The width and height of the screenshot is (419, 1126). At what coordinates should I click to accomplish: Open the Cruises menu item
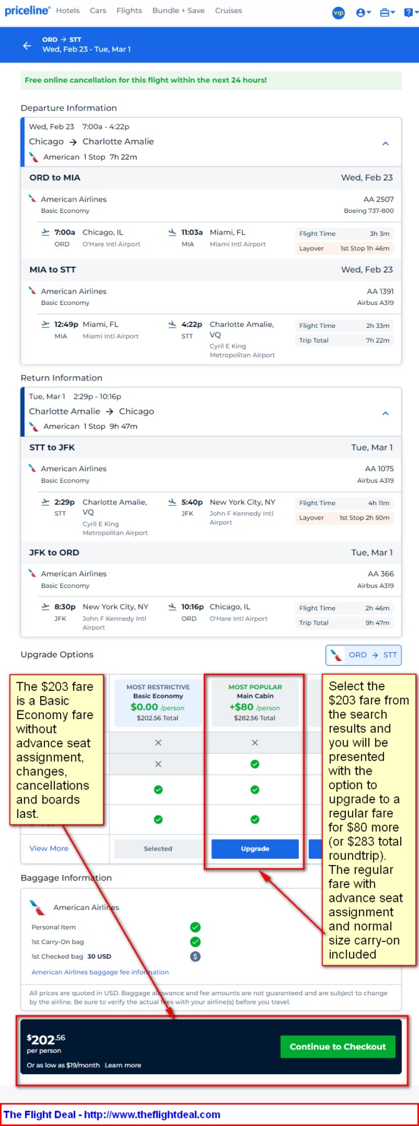click(x=228, y=11)
